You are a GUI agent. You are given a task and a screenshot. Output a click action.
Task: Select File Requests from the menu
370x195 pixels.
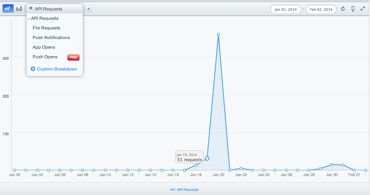point(46,28)
